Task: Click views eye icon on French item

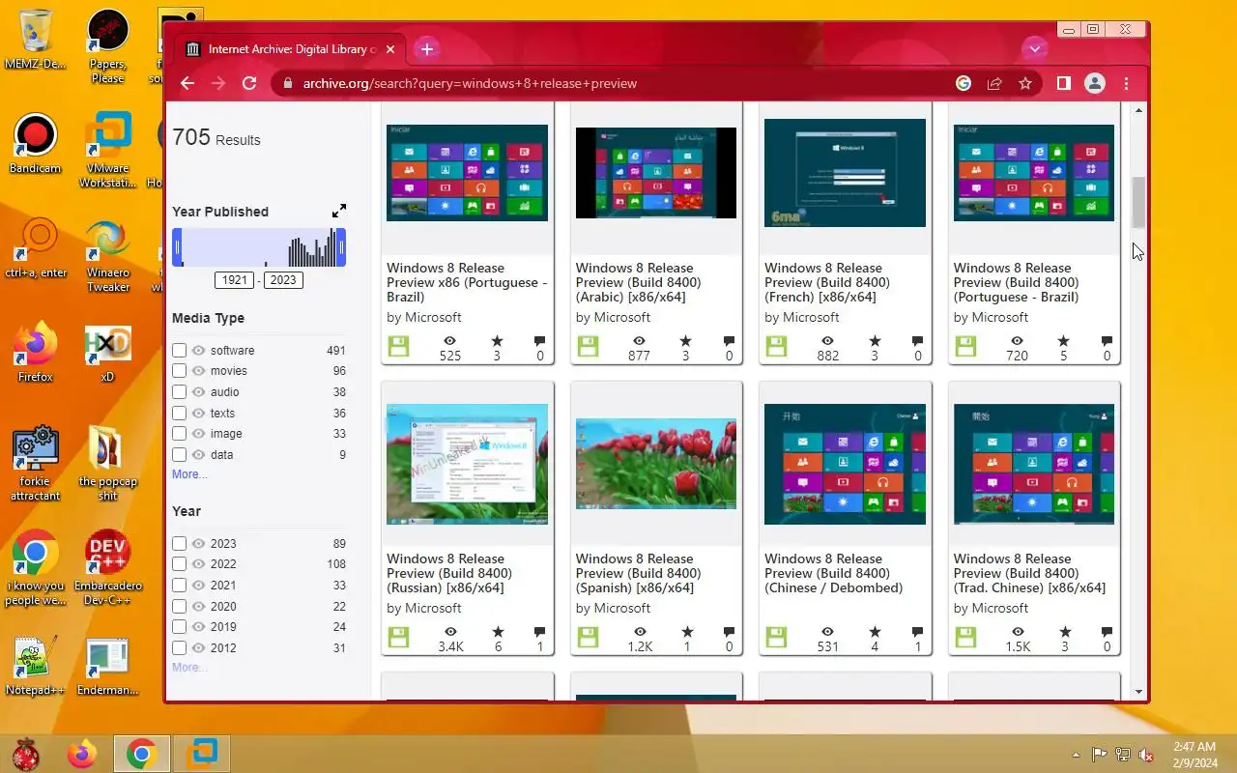Action: [827, 341]
